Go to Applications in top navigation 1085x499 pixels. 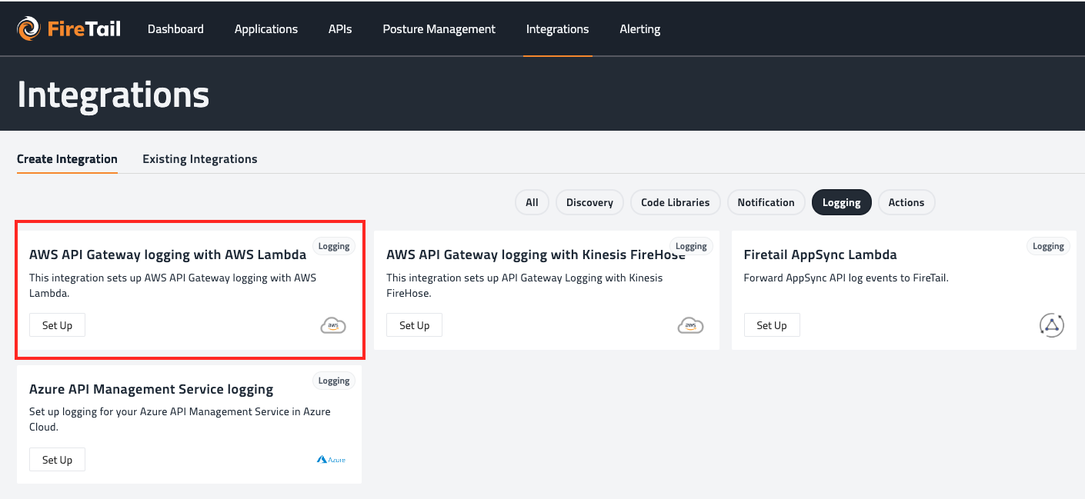pos(266,29)
